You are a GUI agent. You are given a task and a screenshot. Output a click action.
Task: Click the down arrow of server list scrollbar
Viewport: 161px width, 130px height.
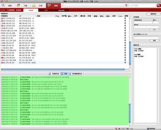point(130,67)
